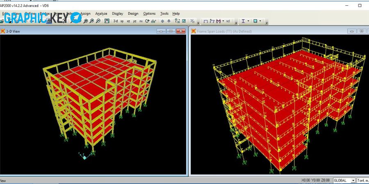
Task: Move up in list with up arrow
Action: [162, 21]
